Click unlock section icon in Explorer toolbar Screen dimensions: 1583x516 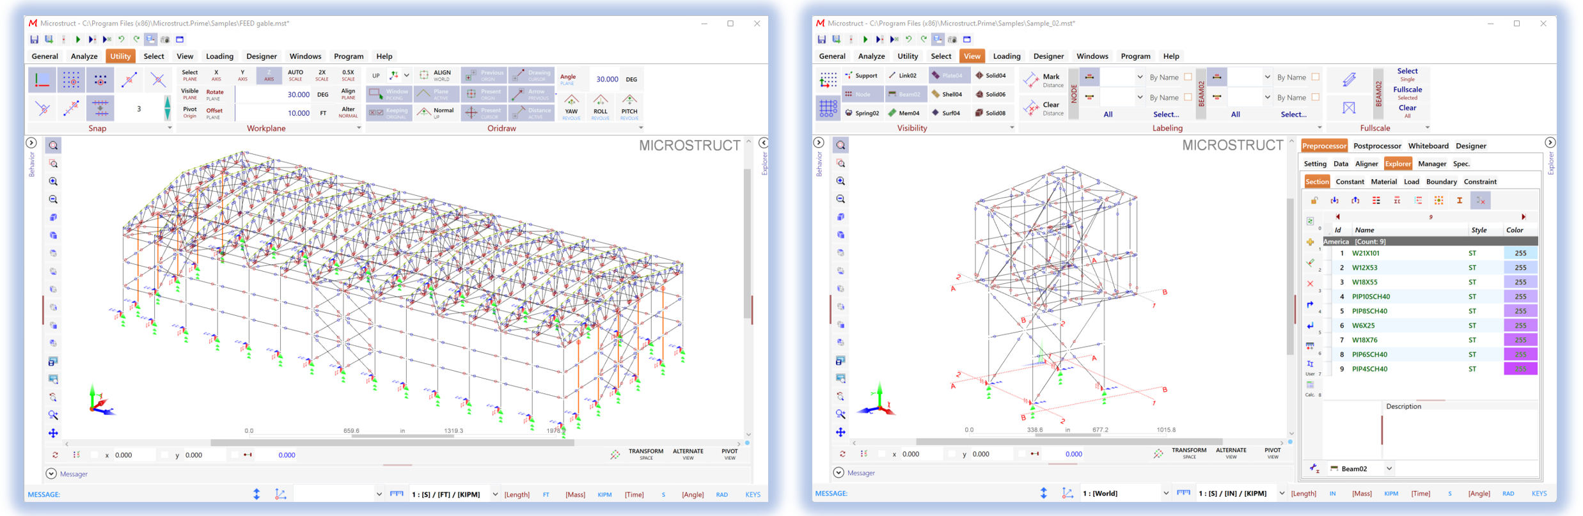pyautogui.click(x=1314, y=201)
